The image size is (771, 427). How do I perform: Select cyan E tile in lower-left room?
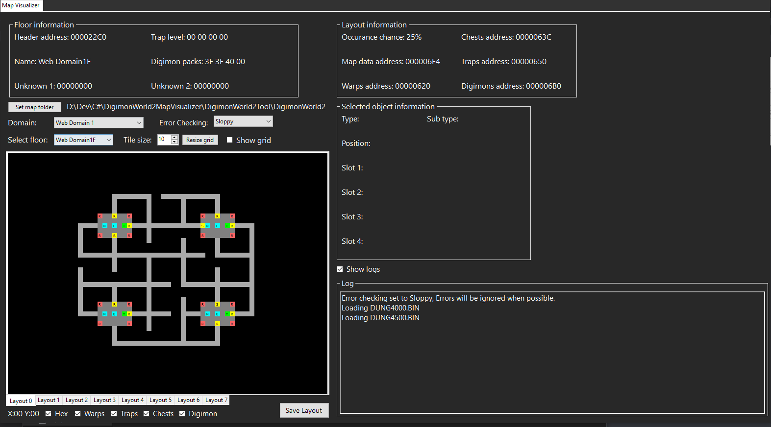pos(115,314)
